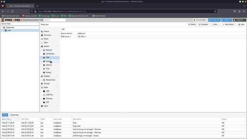Sort tasks by Status column

[x=233, y=119]
